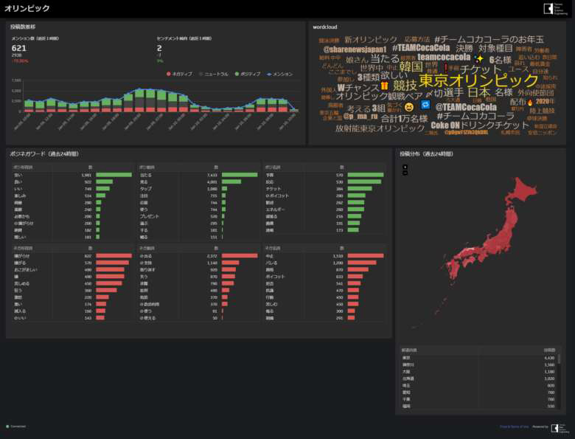
Task: Click the map zoom-out minus button
Action: (405, 173)
